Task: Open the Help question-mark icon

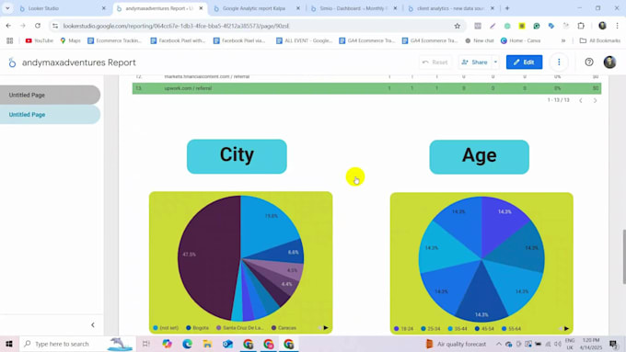Action: 589,62
